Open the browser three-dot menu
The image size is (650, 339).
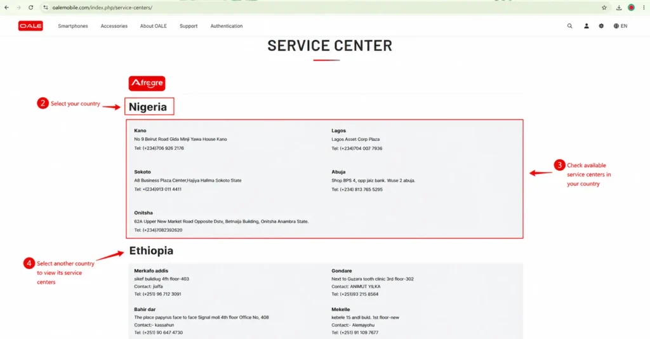(644, 8)
